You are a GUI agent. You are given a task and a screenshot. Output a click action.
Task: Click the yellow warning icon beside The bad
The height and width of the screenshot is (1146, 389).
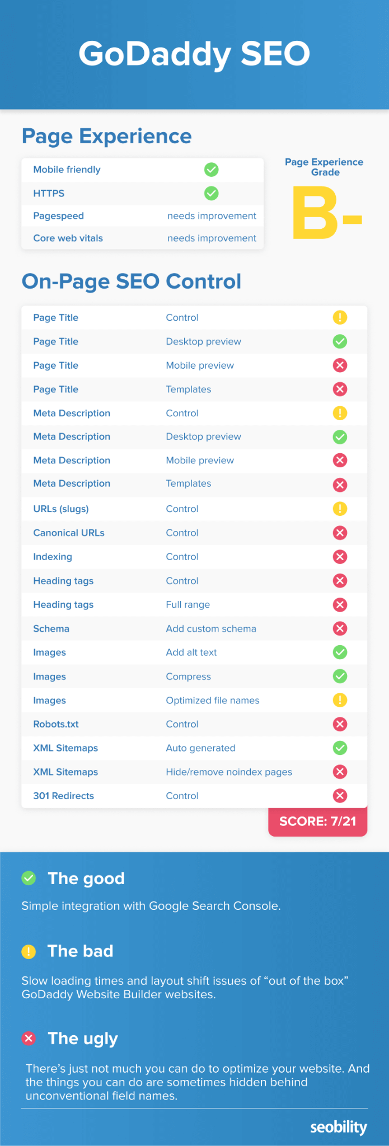pyautogui.click(x=29, y=951)
